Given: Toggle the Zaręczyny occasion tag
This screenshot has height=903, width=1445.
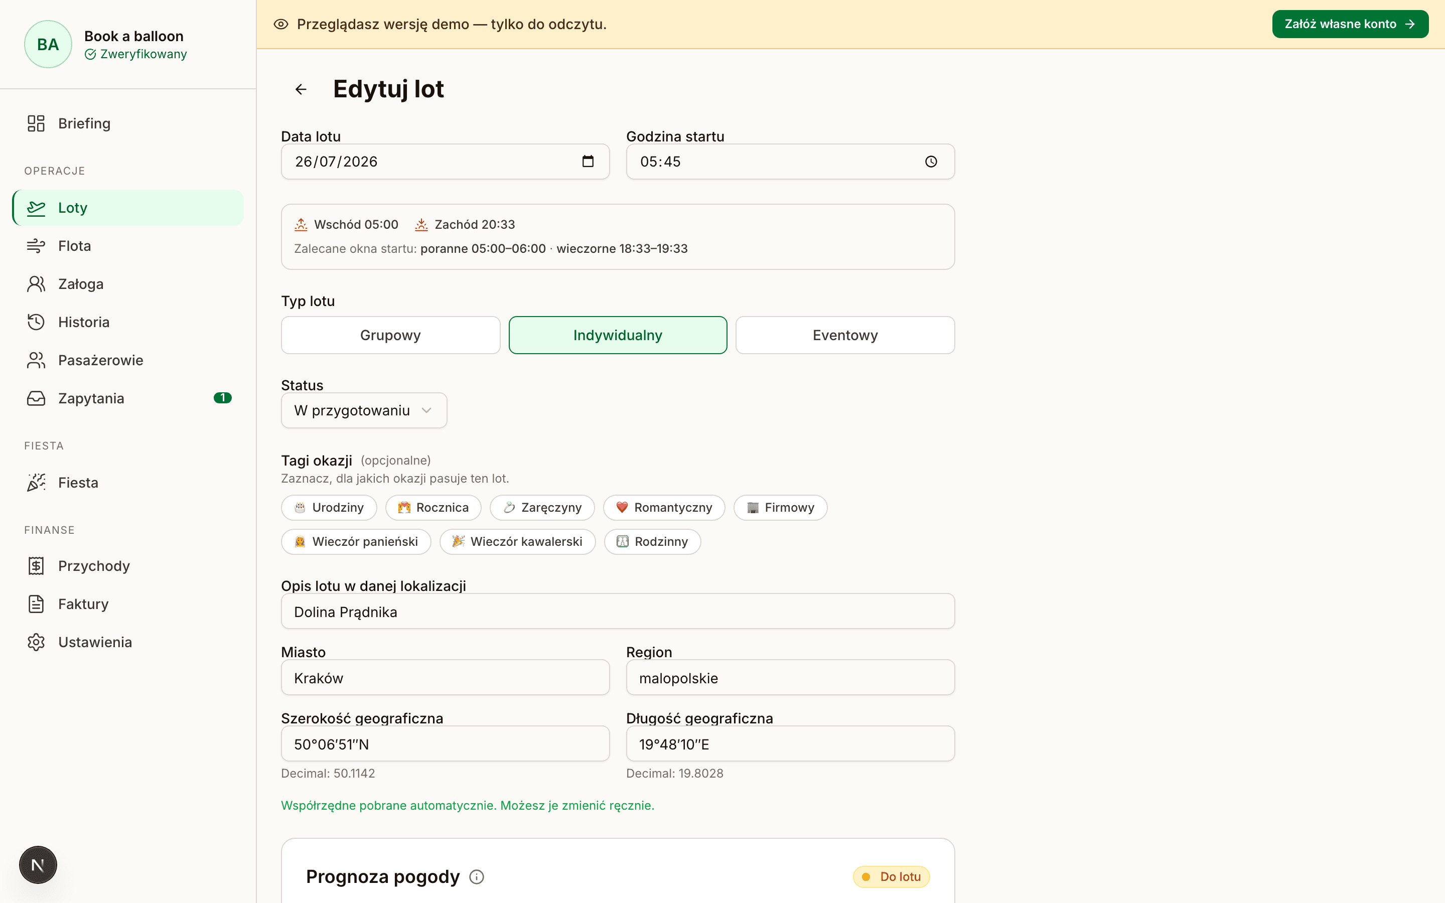Looking at the screenshot, I should tap(542, 508).
